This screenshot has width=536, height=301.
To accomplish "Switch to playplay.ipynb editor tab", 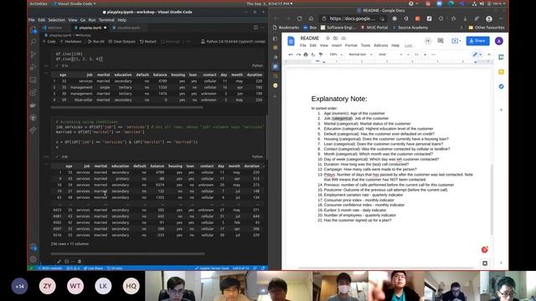I will pyautogui.click(x=90, y=28).
